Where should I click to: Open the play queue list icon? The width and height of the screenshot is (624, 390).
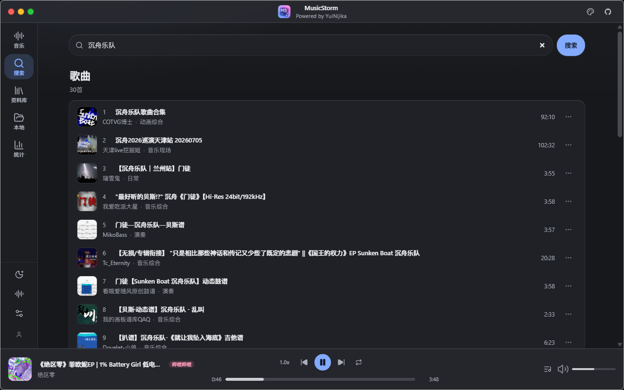click(x=548, y=369)
